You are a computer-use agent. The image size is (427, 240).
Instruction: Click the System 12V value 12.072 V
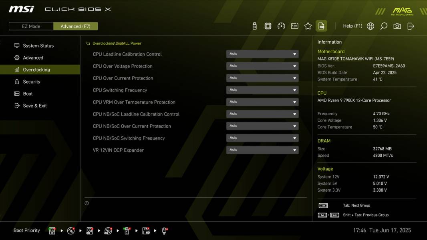point(381,177)
